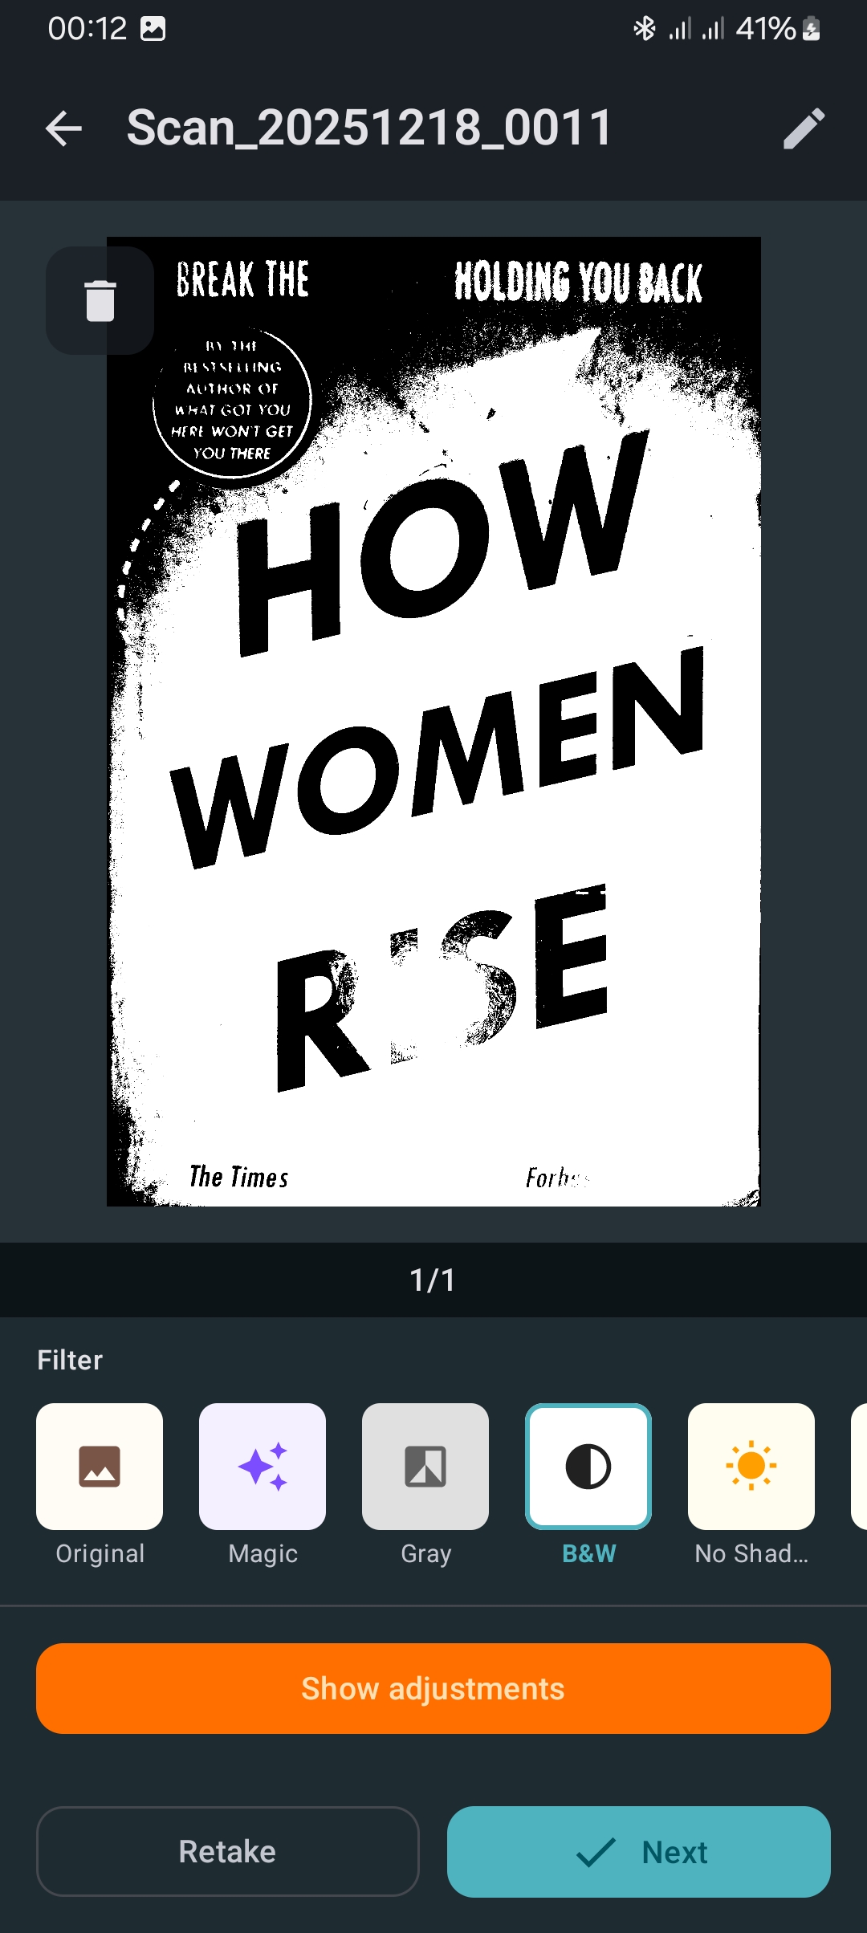Tap the back arrow icon
Image resolution: width=867 pixels, height=1933 pixels.
64,128
